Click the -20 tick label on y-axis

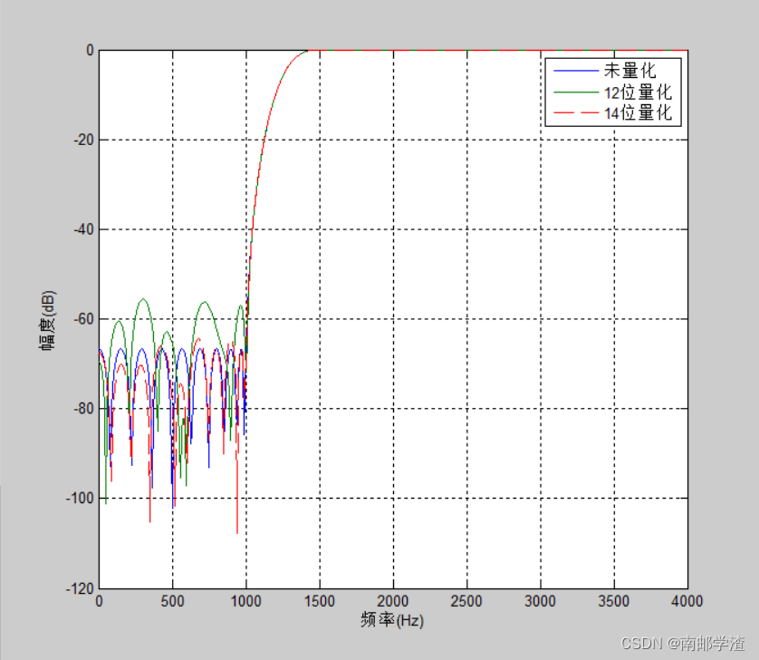82,140
